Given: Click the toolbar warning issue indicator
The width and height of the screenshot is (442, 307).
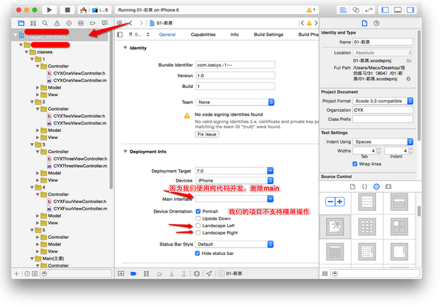Looking at the screenshot, I should pos(311,10).
